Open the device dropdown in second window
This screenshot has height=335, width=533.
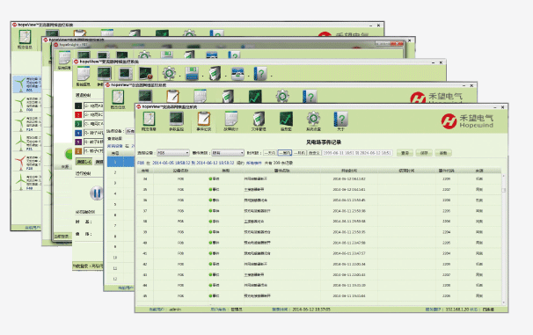click(130, 131)
